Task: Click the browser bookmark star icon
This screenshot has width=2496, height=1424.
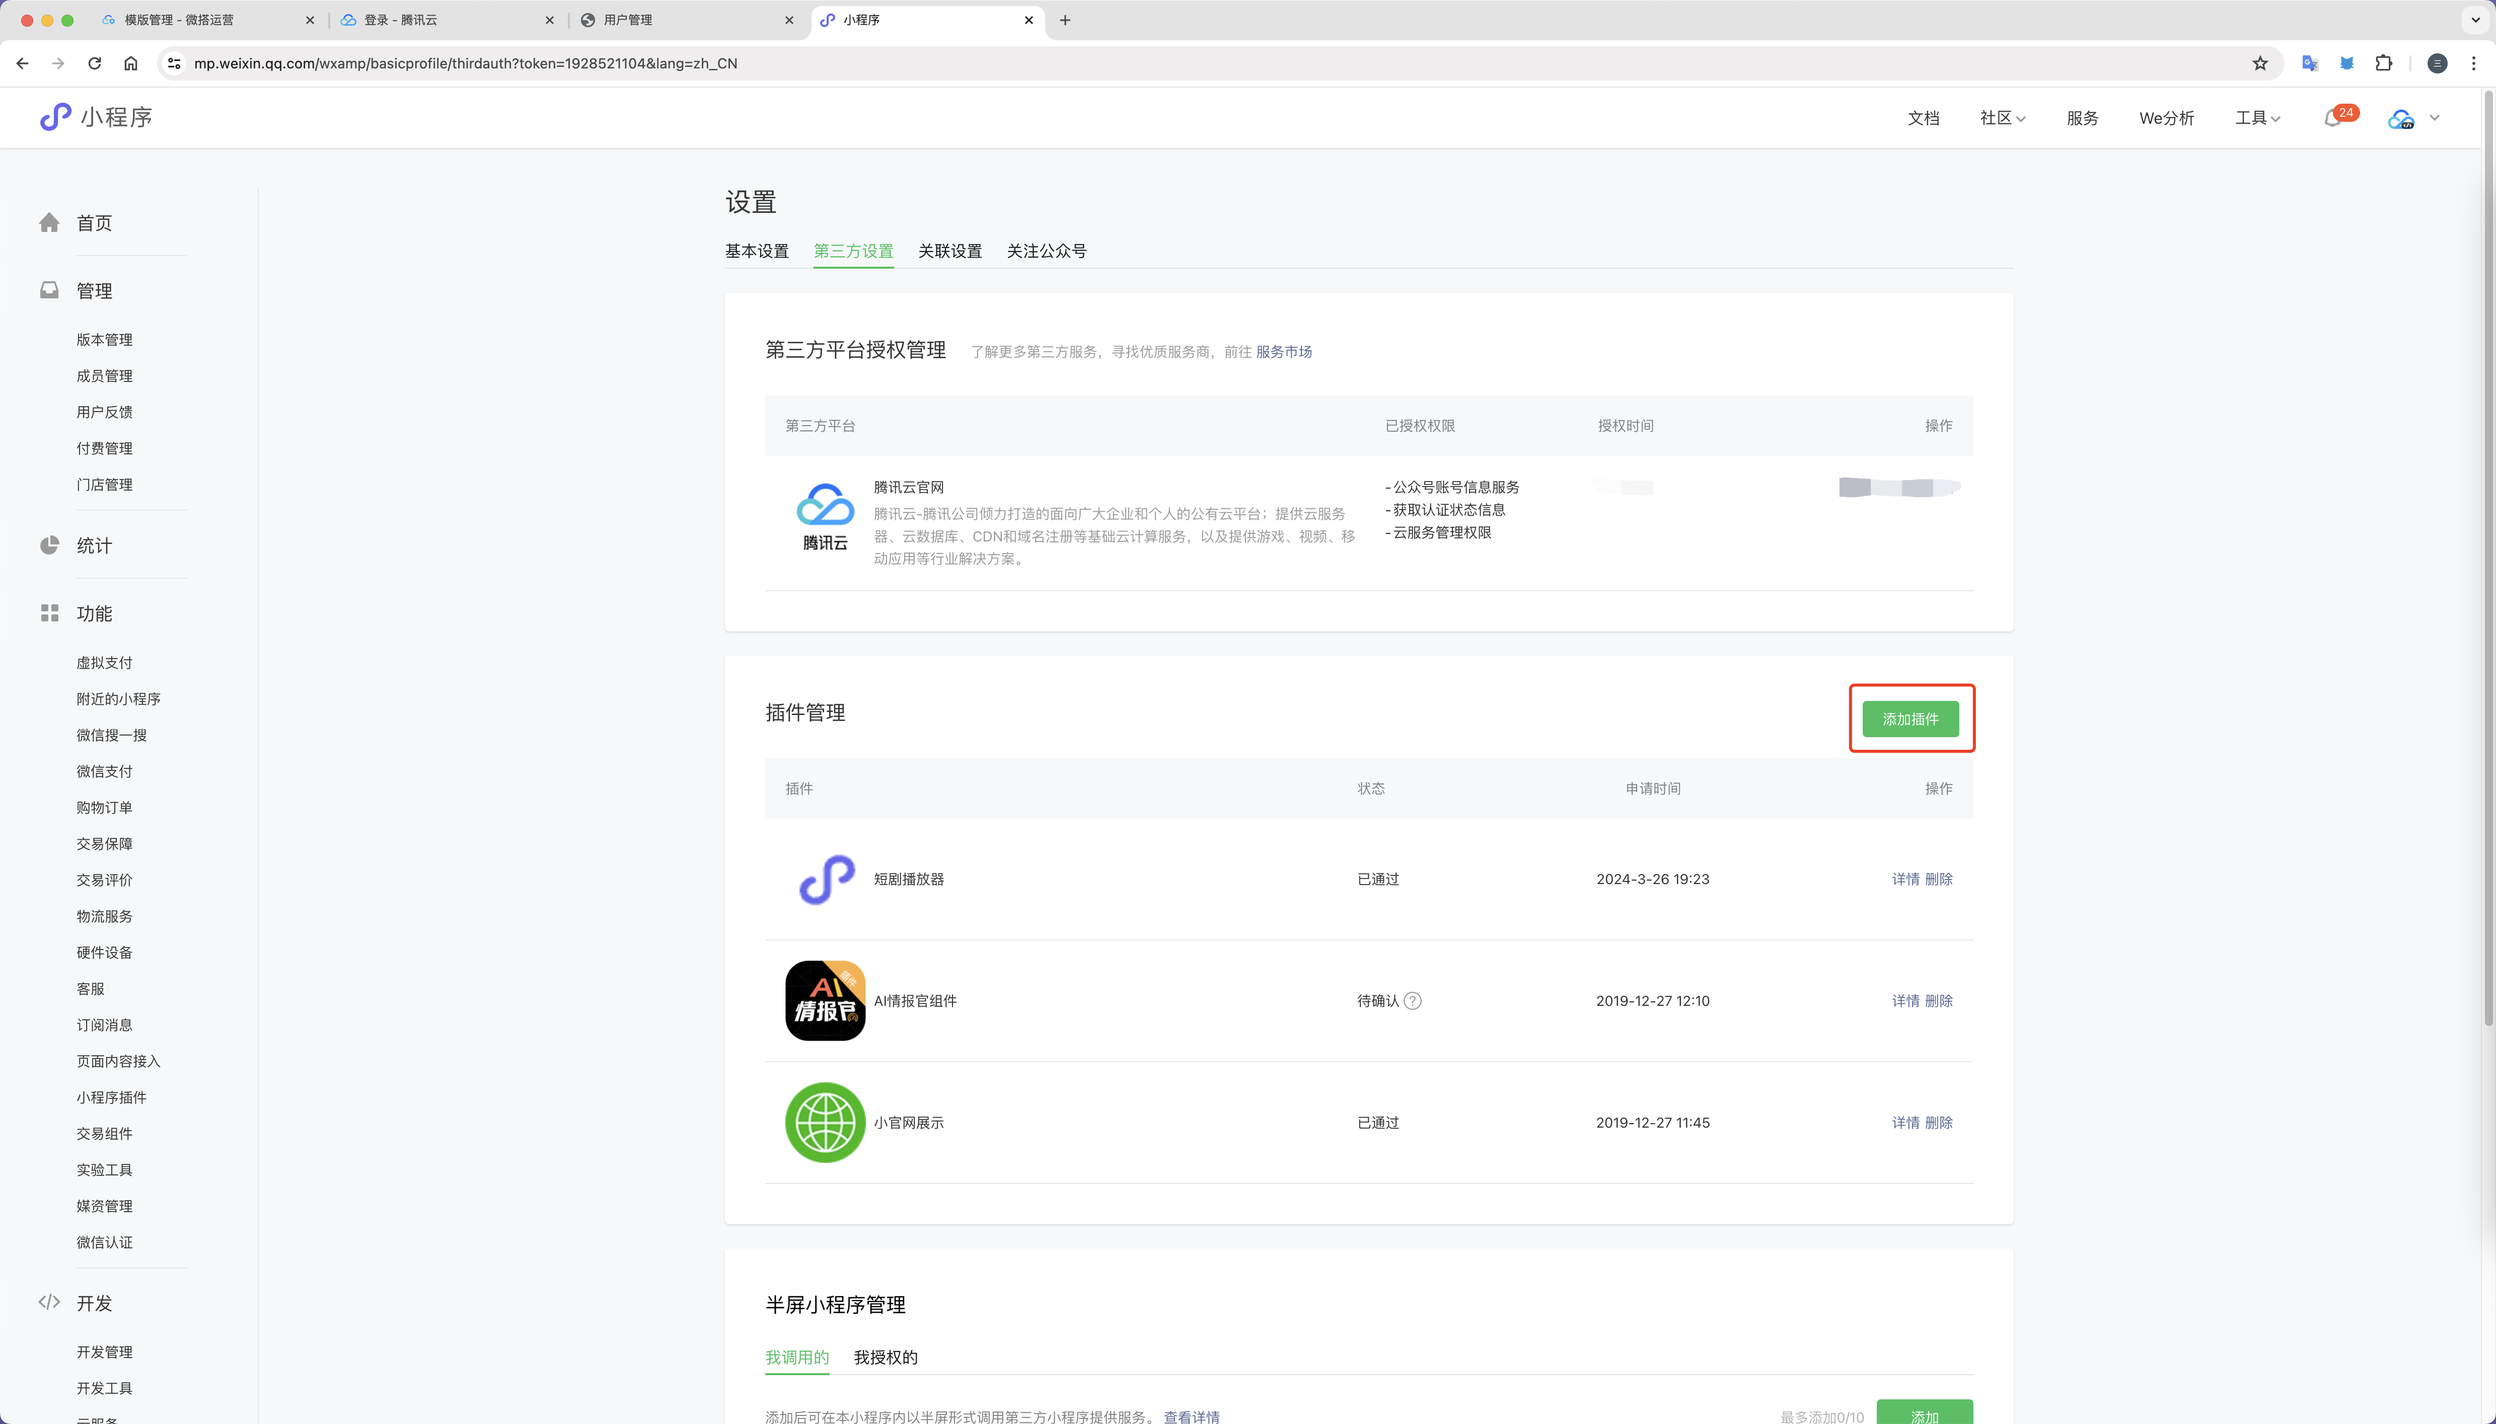Action: pyautogui.click(x=2260, y=63)
